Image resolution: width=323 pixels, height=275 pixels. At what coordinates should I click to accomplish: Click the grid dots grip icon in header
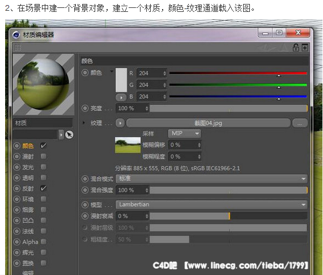18,47
